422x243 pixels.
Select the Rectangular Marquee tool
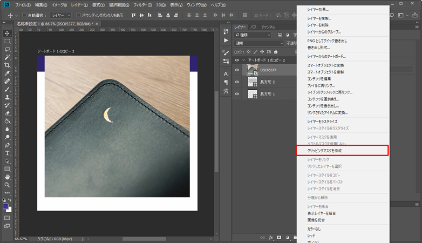coord(7,41)
